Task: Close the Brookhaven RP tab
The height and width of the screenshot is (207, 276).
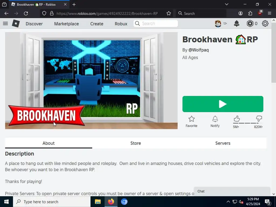Action: point(65,4)
